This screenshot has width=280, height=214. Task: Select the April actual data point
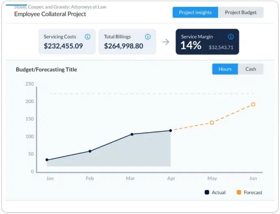(x=171, y=130)
